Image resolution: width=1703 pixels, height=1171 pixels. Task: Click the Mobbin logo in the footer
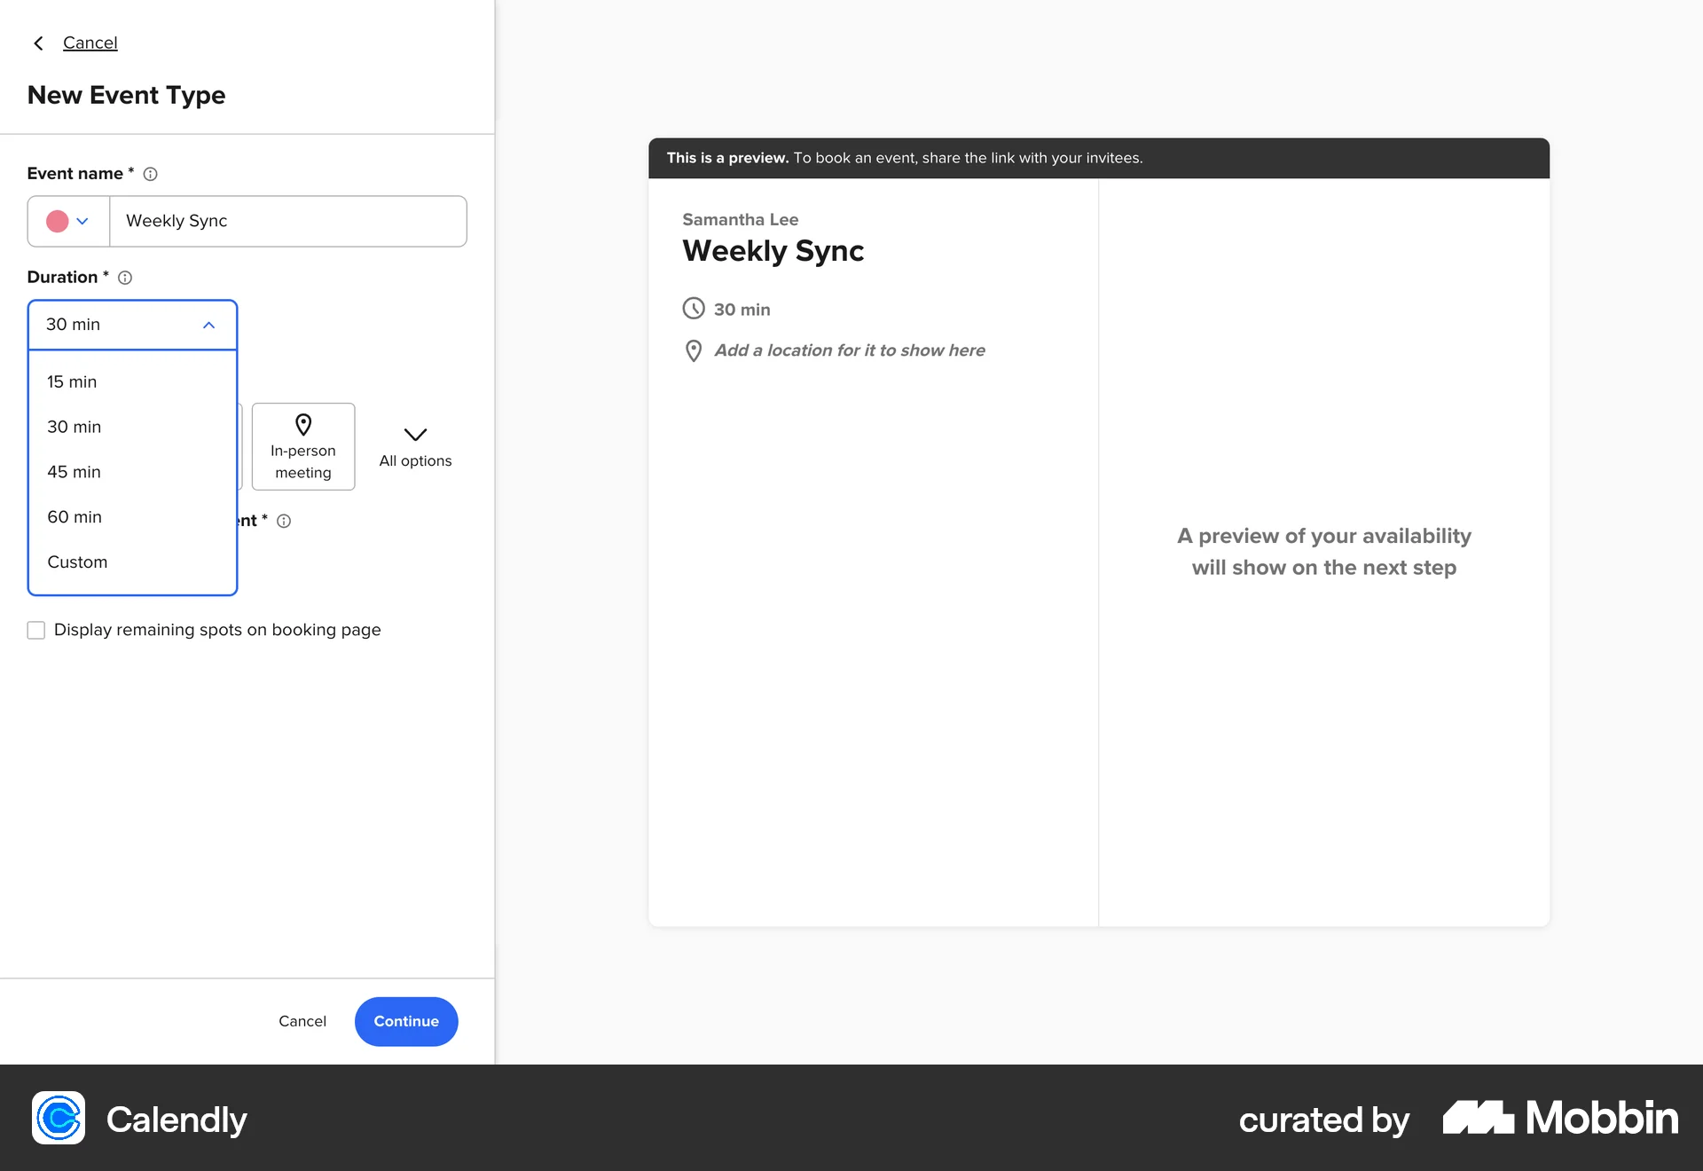coord(1558,1119)
